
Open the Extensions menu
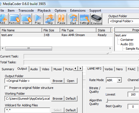point(78,11)
